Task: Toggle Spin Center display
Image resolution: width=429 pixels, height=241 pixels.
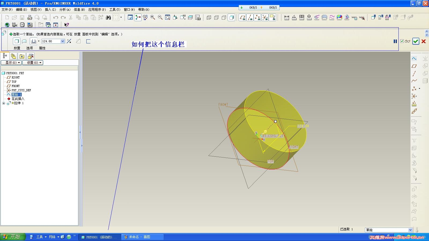Action: coord(138,17)
